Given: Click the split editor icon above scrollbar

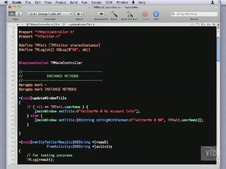Looking at the screenshot, I should [218, 28].
